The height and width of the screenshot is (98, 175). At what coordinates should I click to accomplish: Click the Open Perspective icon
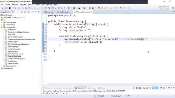(173, 8)
